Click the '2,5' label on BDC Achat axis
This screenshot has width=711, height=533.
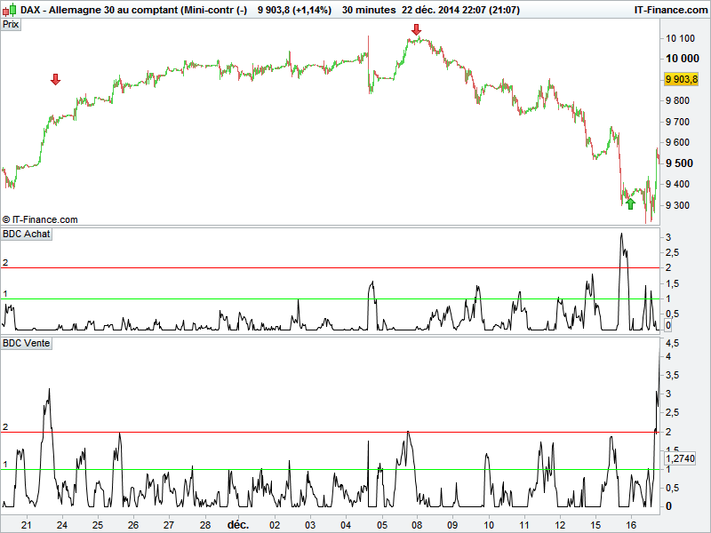[x=673, y=252]
